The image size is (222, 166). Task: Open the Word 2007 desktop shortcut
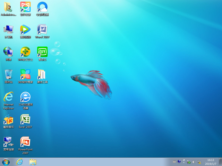tap(42, 29)
